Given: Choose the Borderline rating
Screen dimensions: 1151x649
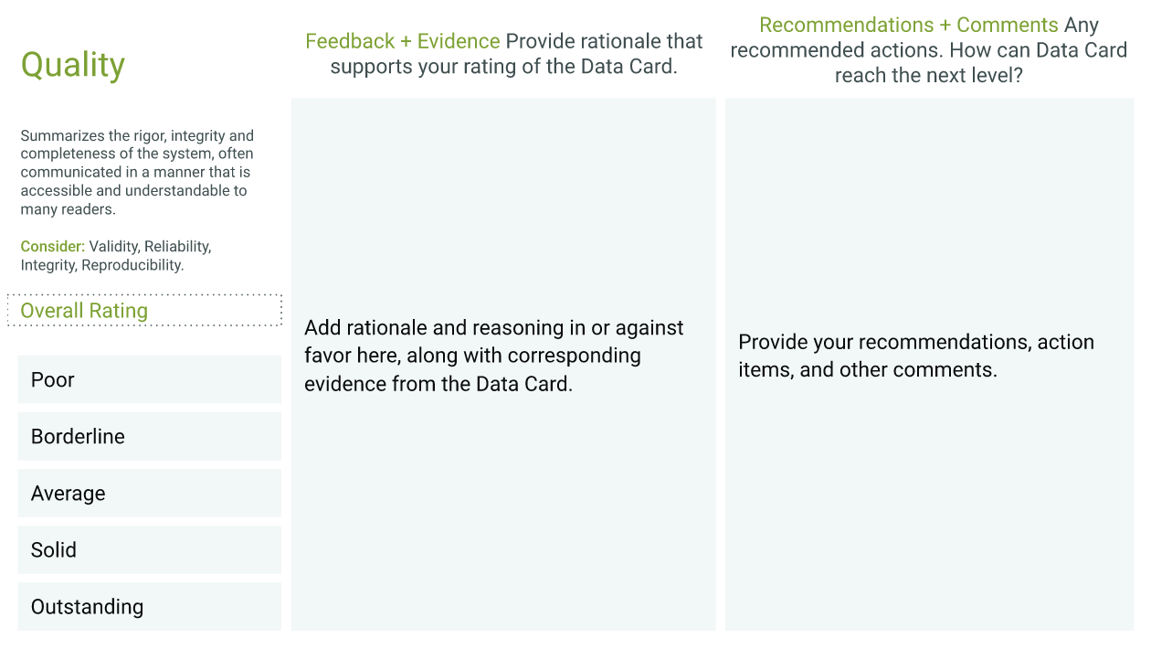Looking at the screenshot, I should point(149,437).
